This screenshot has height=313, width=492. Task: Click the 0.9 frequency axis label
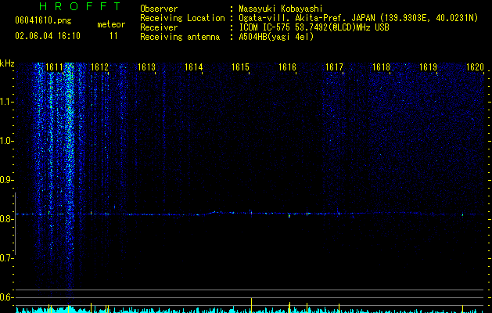coord(6,180)
